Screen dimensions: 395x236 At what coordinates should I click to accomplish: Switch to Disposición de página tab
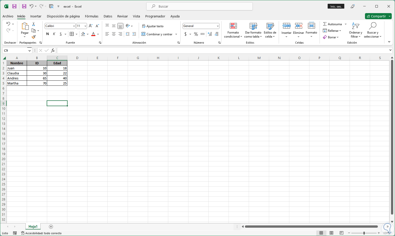(x=63, y=16)
